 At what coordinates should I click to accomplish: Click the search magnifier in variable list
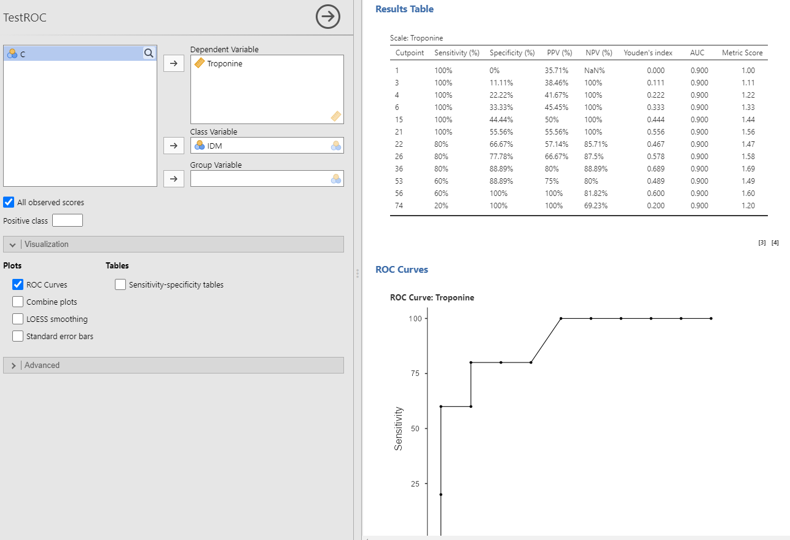pos(149,53)
